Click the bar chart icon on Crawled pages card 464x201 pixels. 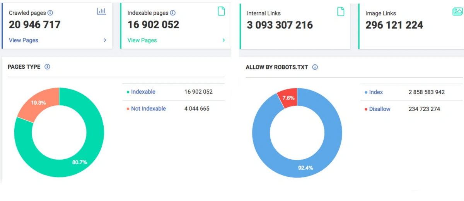(x=101, y=11)
